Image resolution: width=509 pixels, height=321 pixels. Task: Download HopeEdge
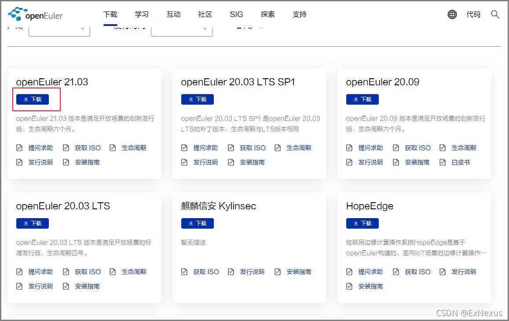tap(362, 223)
